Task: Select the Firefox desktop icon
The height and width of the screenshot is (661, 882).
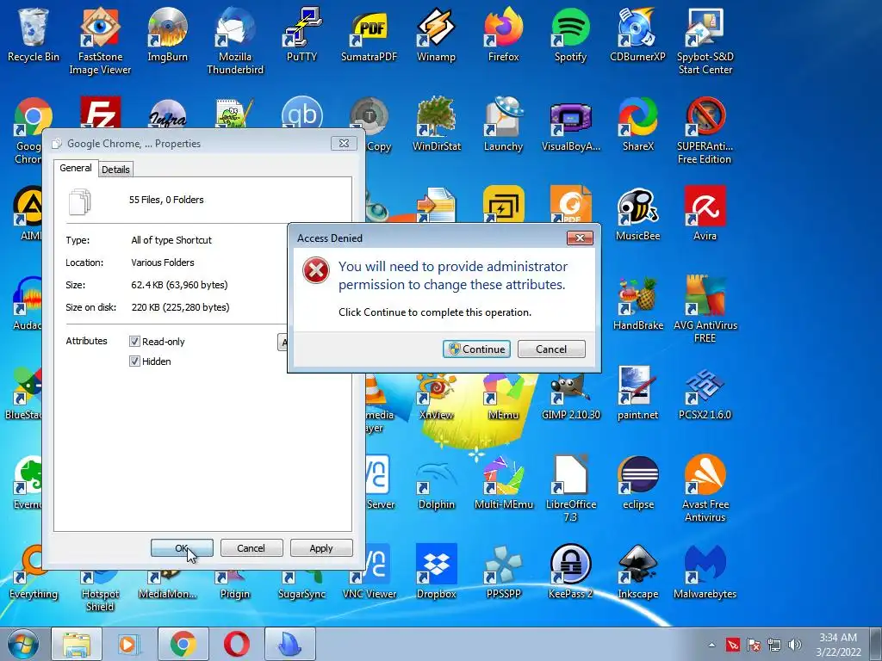Action: coord(503,34)
